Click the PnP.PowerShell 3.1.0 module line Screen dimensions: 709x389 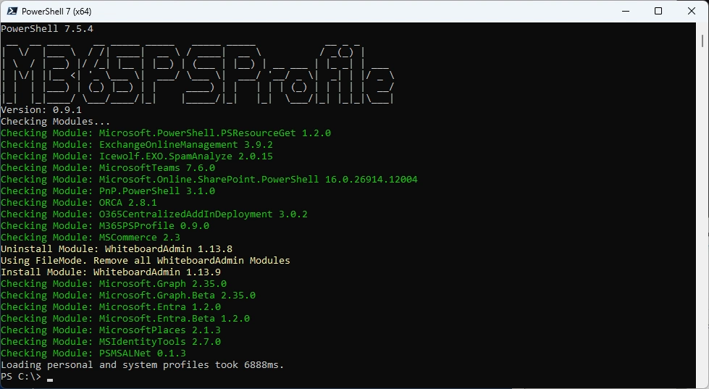[108, 191]
